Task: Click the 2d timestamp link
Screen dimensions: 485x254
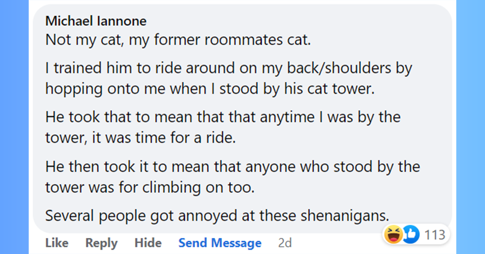Action: (285, 243)
